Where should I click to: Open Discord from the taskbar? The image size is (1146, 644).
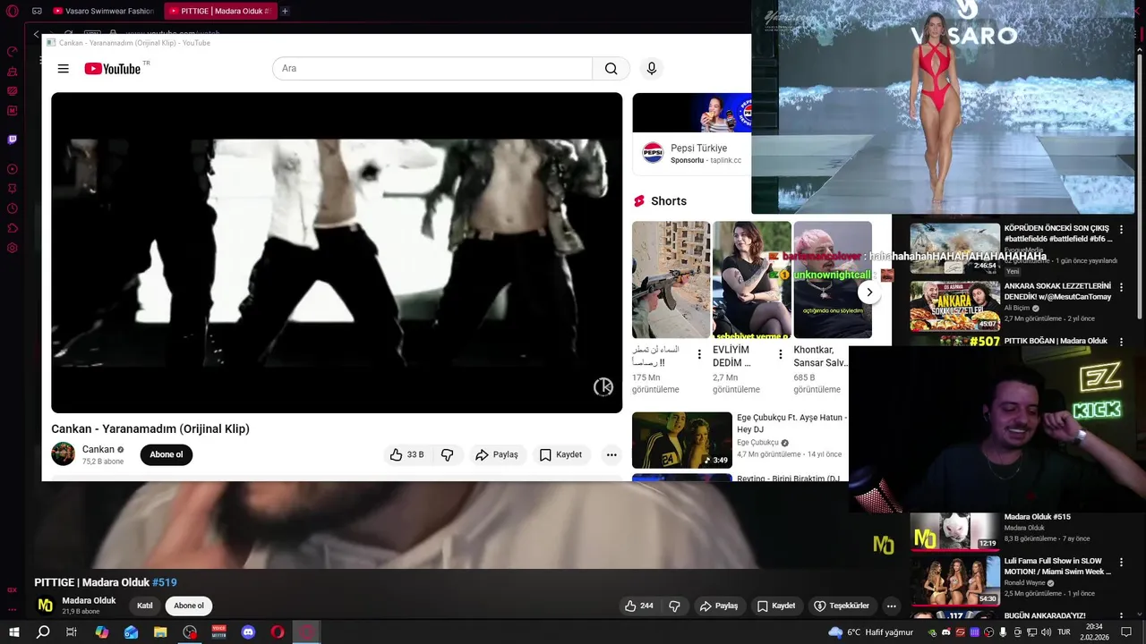pyautogui.click(x=248, y=631)
